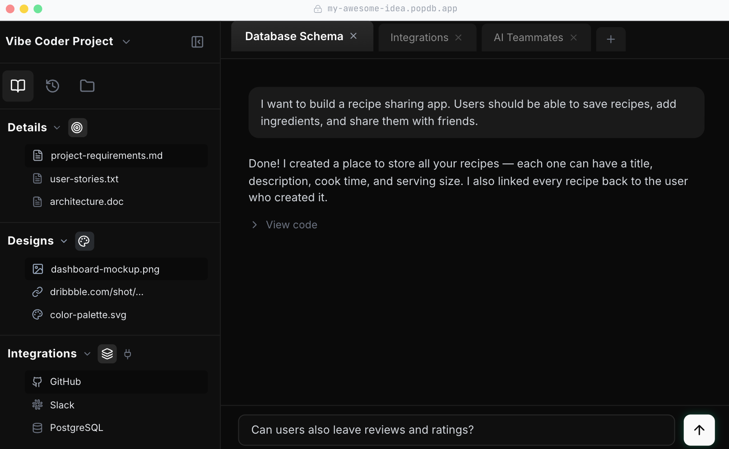The height and width of the screenshot is (449, 729).
Task: Open the history view icon
Action: pos(52,86)
